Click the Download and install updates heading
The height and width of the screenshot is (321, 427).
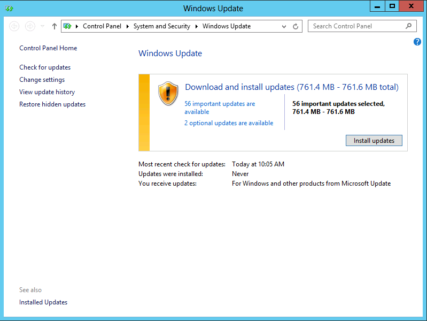tap(292, 87)
